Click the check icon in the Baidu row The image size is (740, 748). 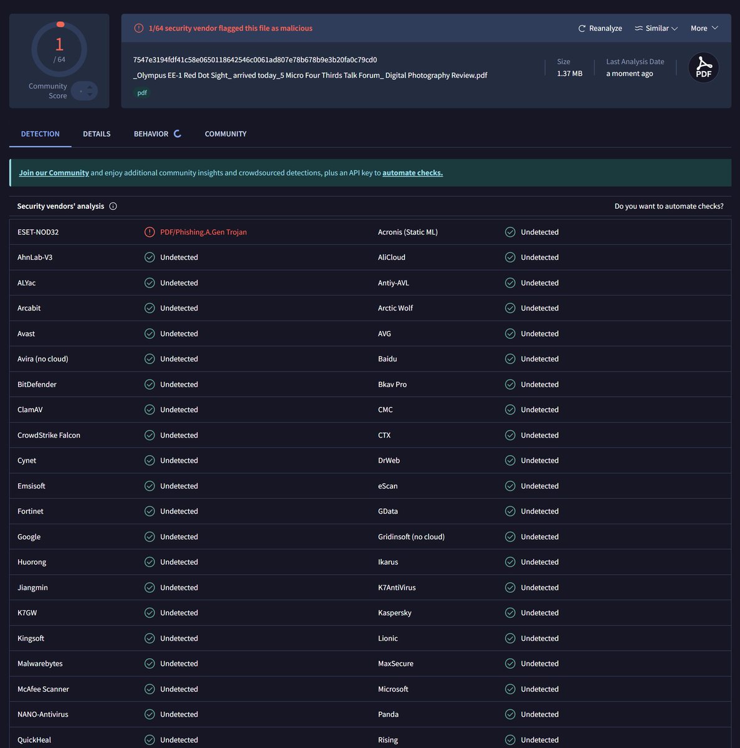(510, 359)
